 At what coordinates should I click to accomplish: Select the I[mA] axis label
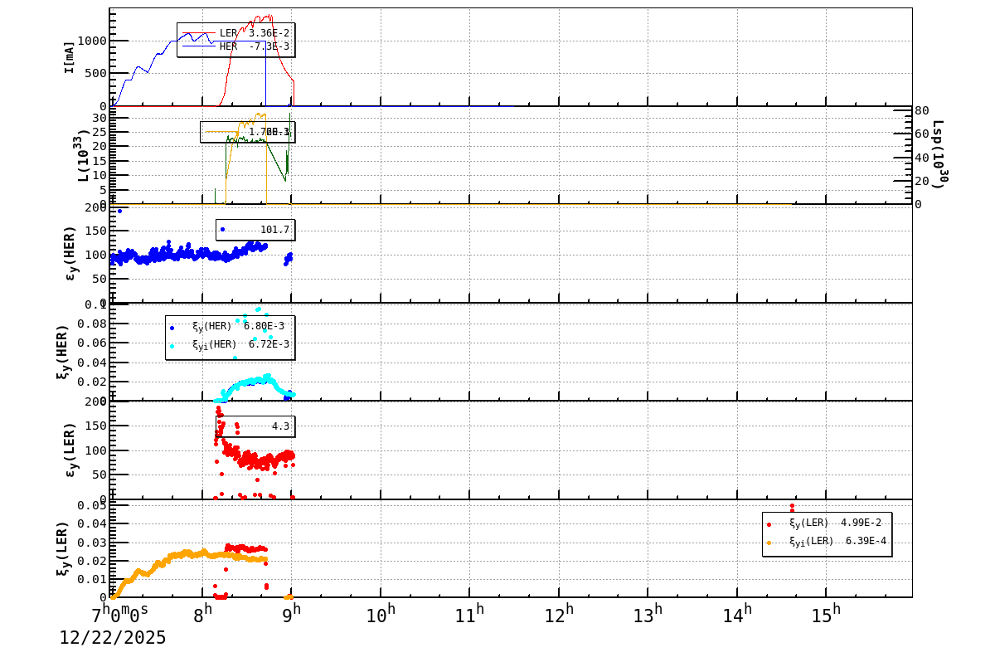click(x=69, y=57)
